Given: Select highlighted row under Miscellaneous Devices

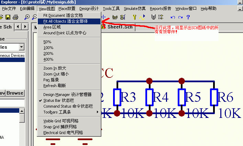Looking at the screenshot, I should 12,60.
